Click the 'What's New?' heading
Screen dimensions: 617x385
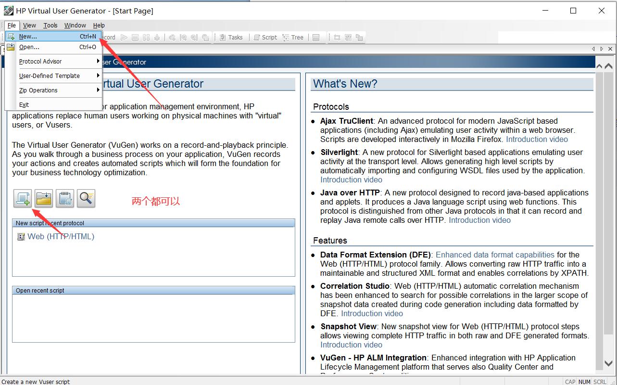(x=345, y=84)
